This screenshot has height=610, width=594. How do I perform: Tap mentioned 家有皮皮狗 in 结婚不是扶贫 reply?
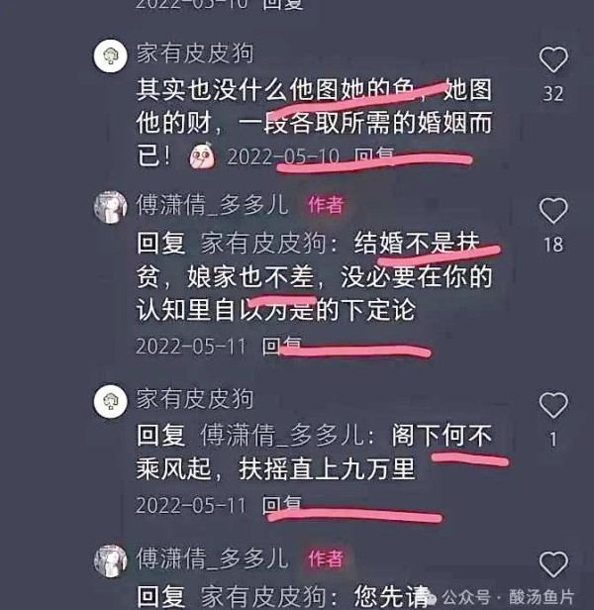coord(263,244)
